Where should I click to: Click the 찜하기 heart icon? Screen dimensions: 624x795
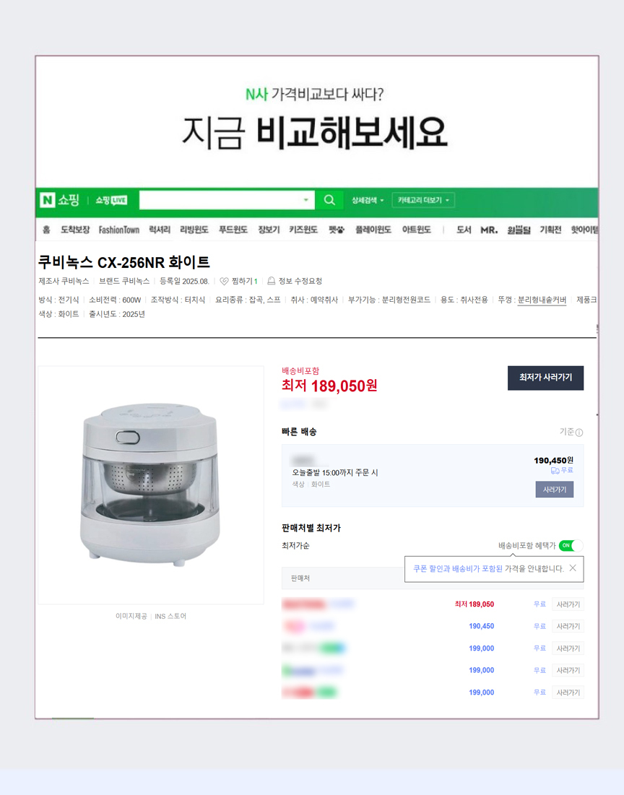224,281
